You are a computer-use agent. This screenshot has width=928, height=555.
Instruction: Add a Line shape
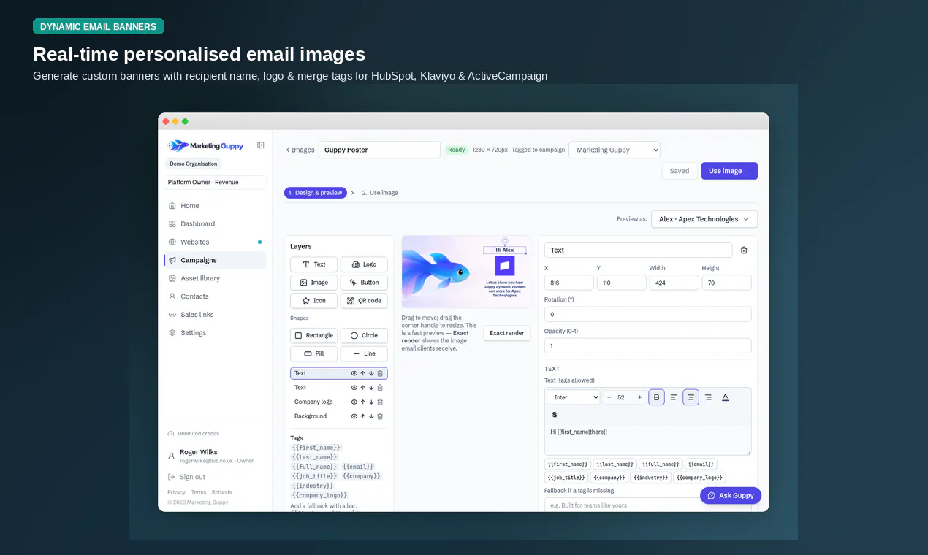[364, 354]
